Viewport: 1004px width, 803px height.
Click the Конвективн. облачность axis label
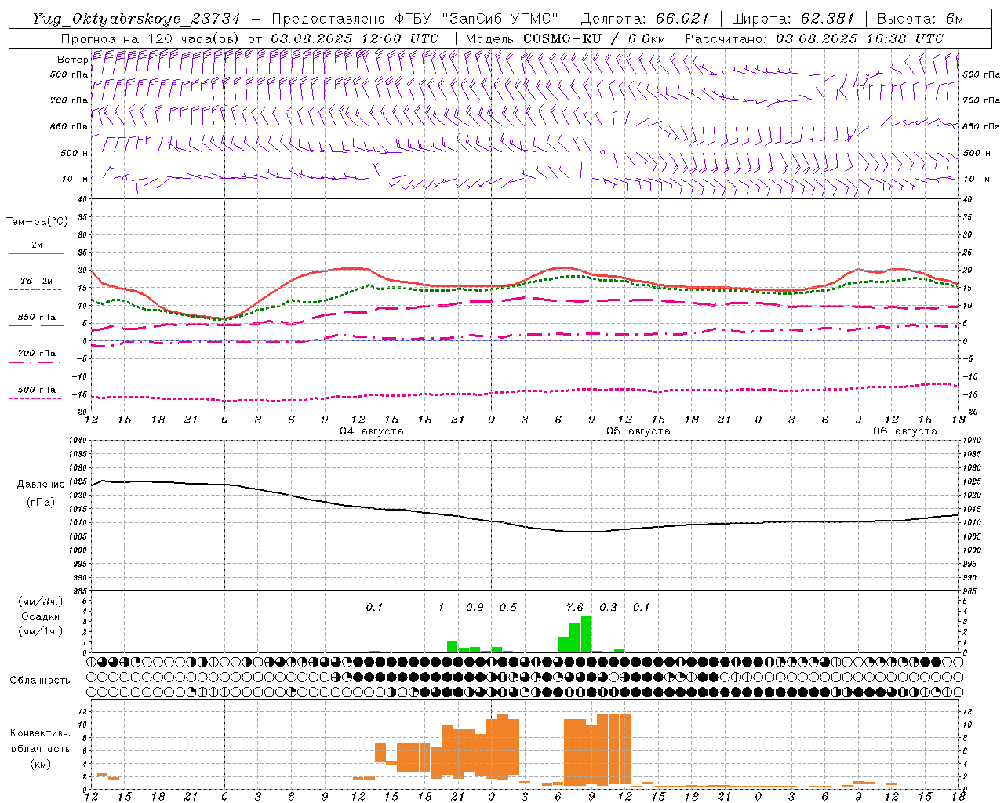click(x=40, y=748)
